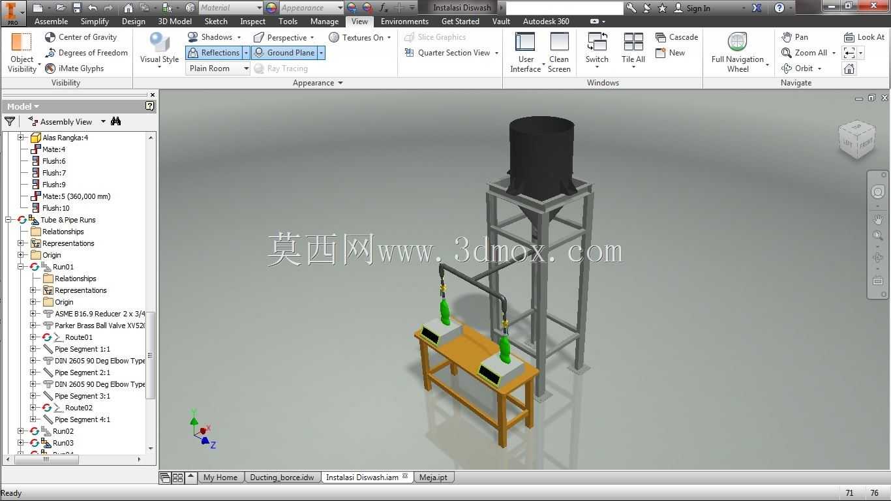Click Zoom All in the Navigate panel

804,53
